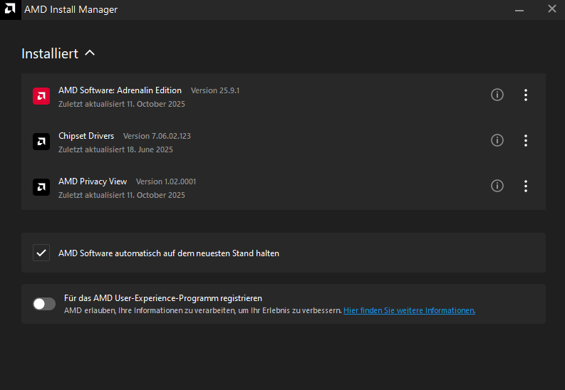Click 'Zuletzt aktualisiert 18. June 2025' text
The width and height of the screenshot is (565, 390).
click(x=115, y=149)
